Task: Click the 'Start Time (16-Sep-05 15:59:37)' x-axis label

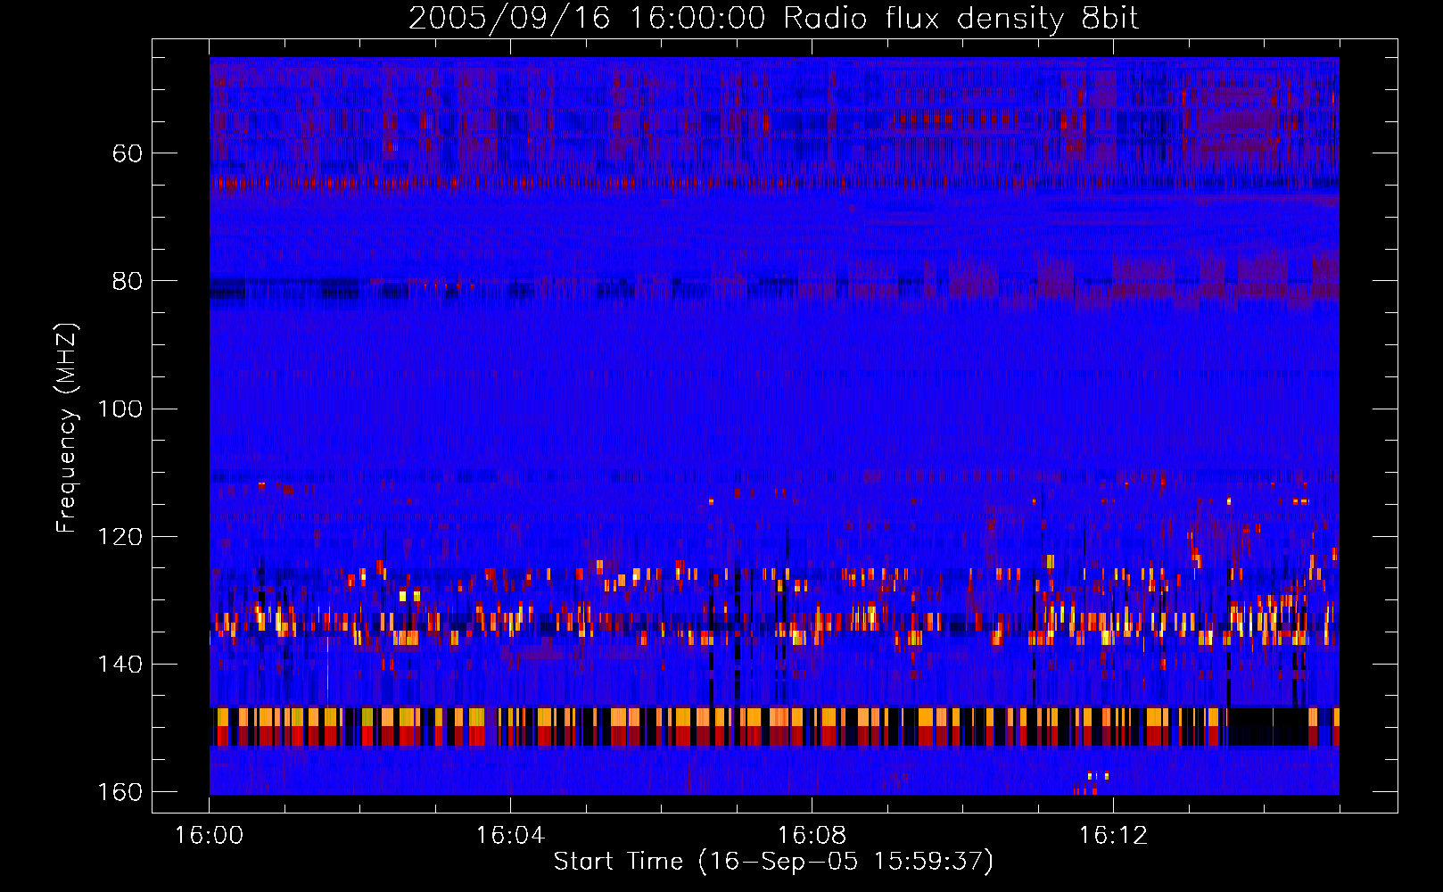Action: coord(773,862)
